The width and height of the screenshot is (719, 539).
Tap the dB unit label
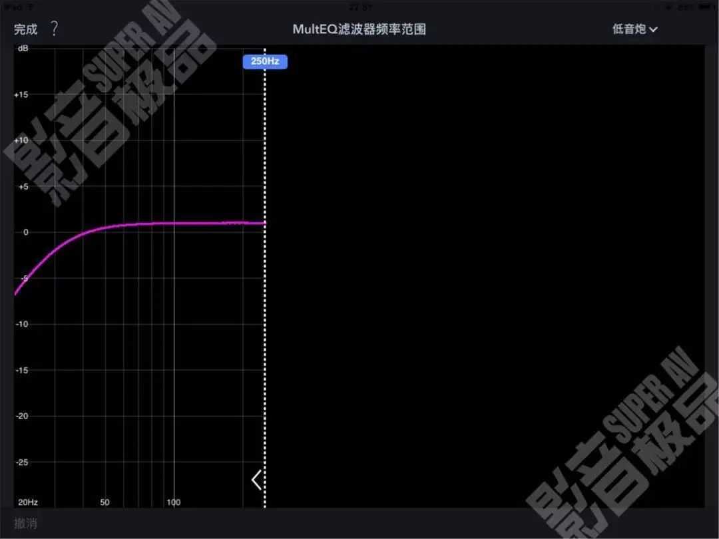pos(23,49)
